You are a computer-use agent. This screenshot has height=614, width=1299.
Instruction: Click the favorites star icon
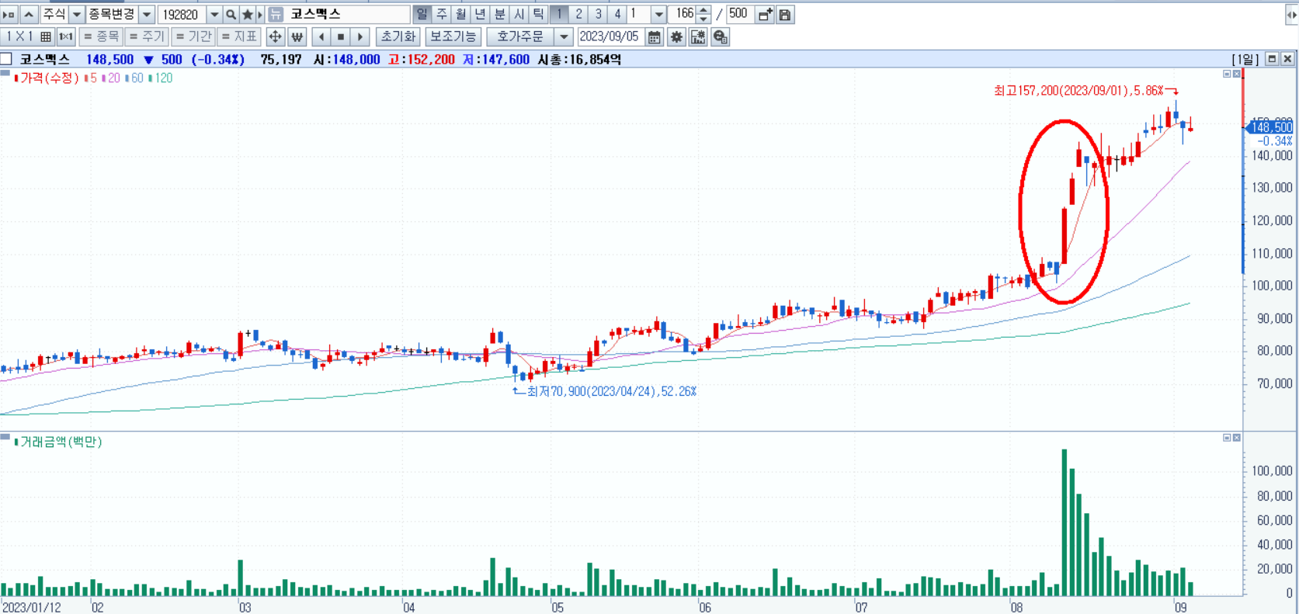click(x=248, y=15)
